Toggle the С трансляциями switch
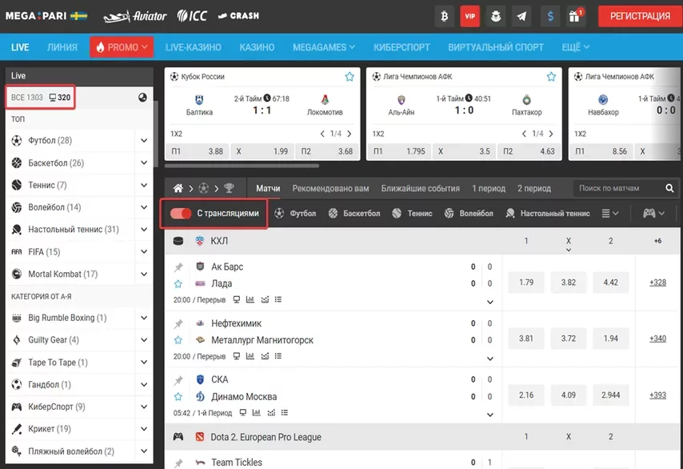The width and height of the screenshot is (683, 469). (180, 213)
